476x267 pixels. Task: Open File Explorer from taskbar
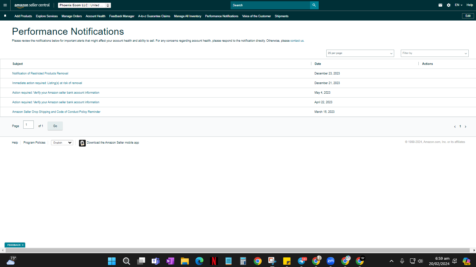185,261
